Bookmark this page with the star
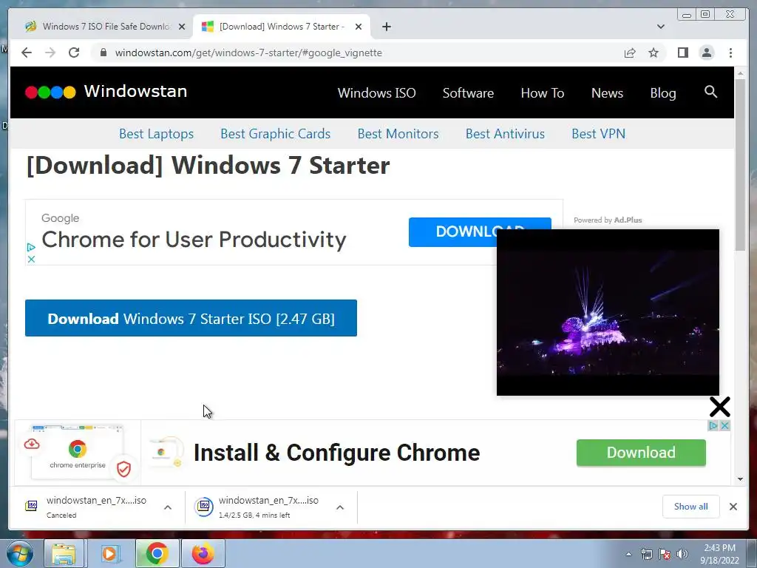This screenshot has width=757, height=568. [654, 53]
